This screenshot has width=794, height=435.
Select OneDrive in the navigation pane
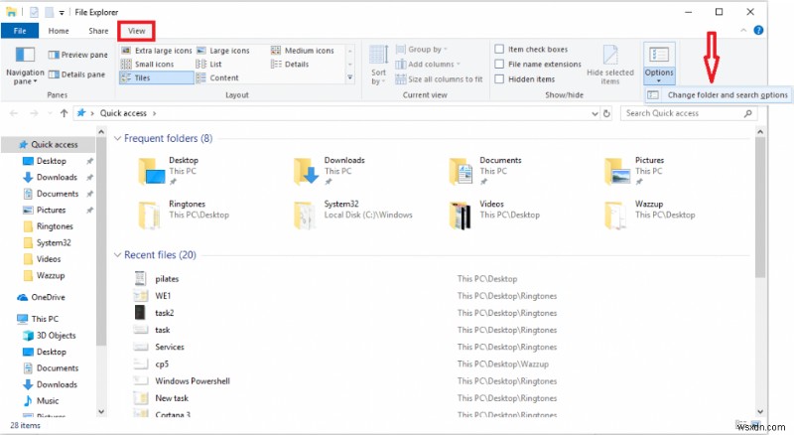(x=42, y=297)
